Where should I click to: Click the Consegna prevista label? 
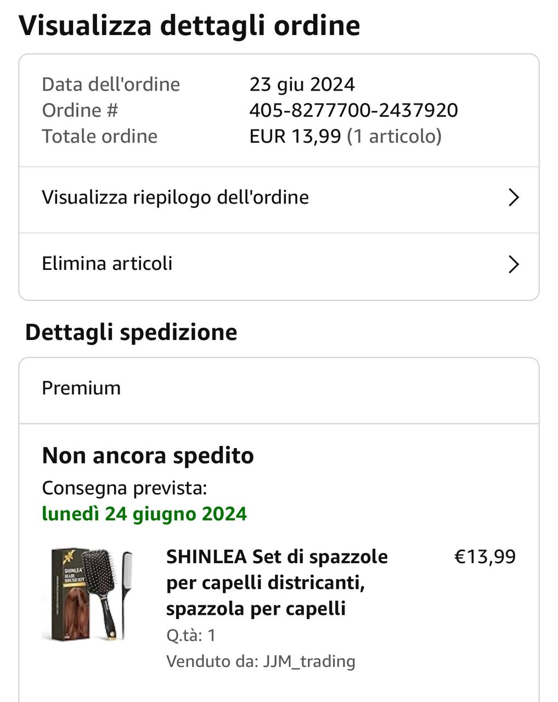[125, 488]
